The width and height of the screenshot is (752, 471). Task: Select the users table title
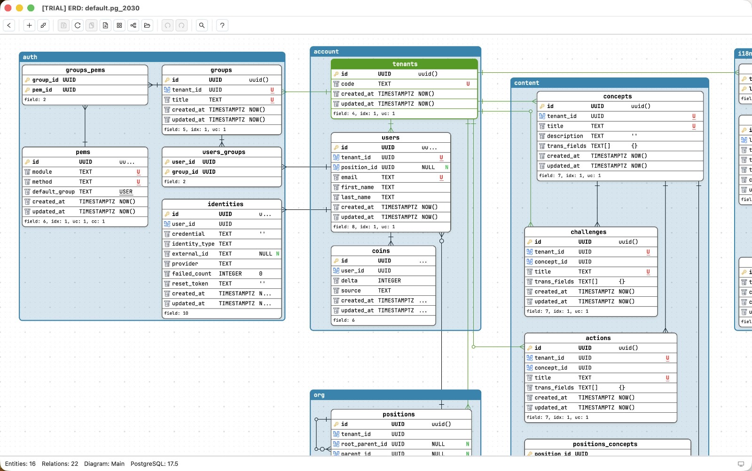[390, 138]
